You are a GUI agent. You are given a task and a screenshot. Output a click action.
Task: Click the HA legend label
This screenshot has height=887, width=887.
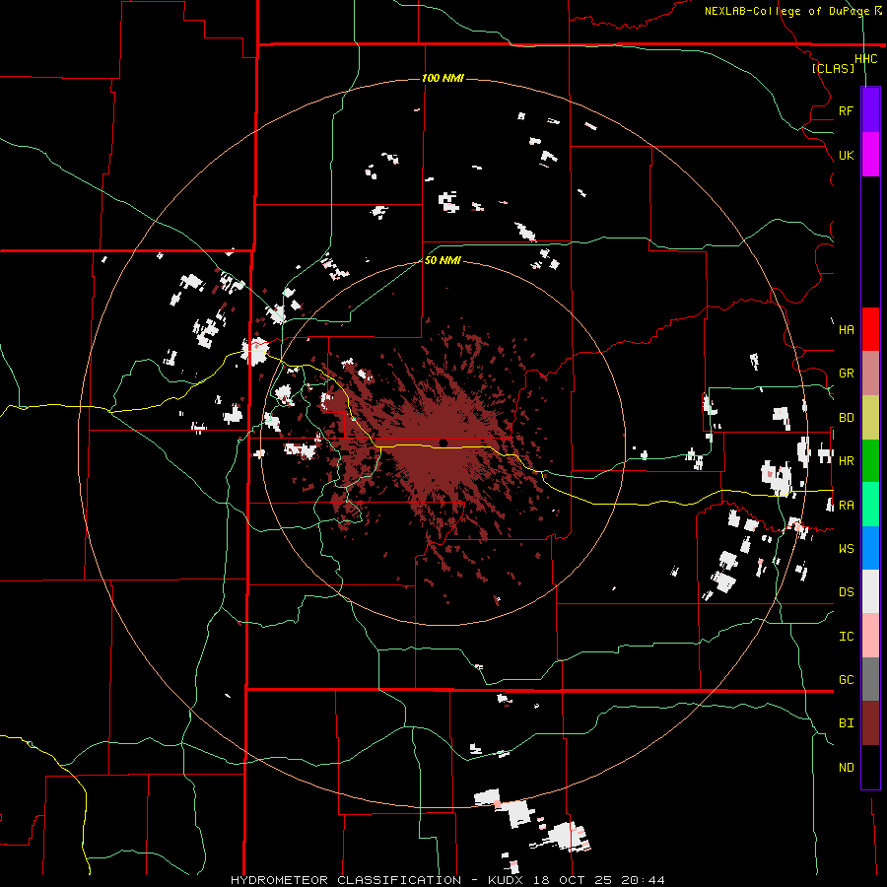(846, 330)
